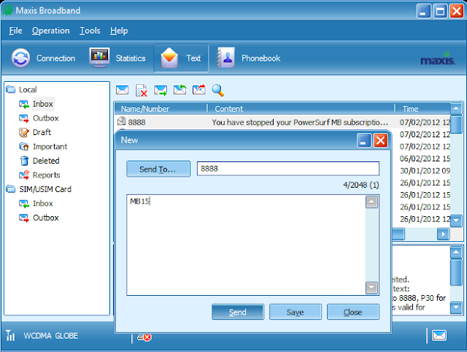The image size is (467, 352).
Task: Open the Tools menu
Action: (x=90, y=31)
